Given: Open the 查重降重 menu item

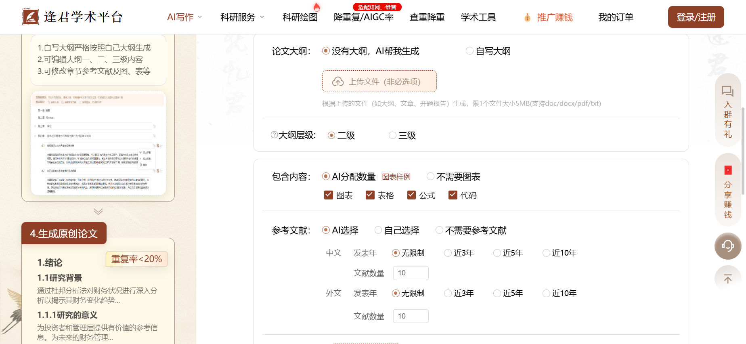Looking at the screenshot, I should tap(427, 17).
